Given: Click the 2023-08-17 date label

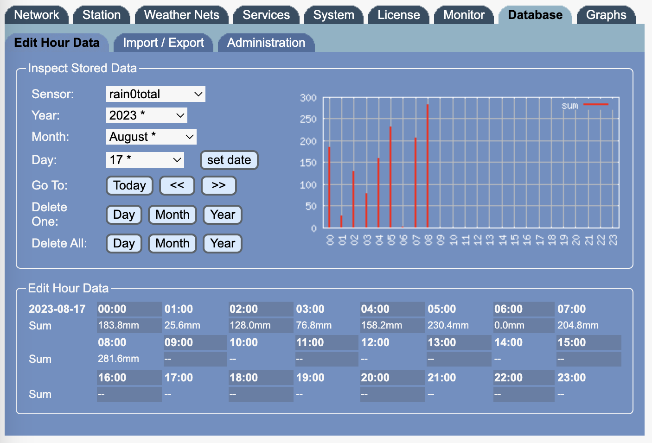Looking at the screenshot, I should [x=57, y=309].
